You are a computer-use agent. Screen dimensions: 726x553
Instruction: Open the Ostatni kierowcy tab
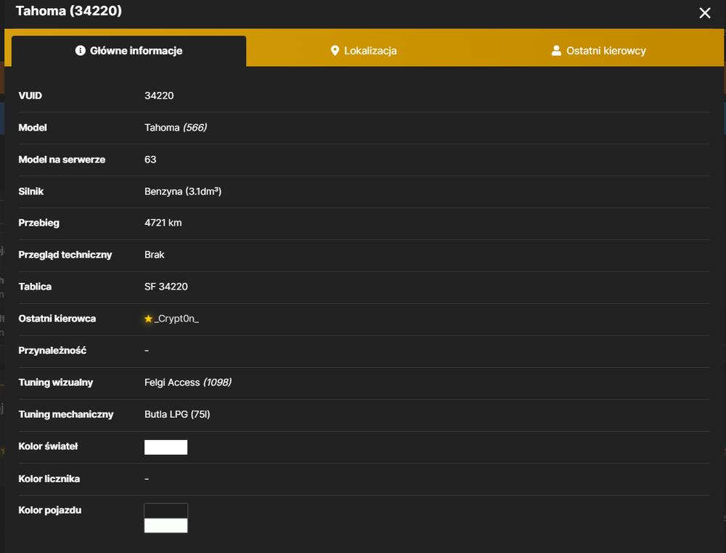pyautogui.click(x=599, y=51)
